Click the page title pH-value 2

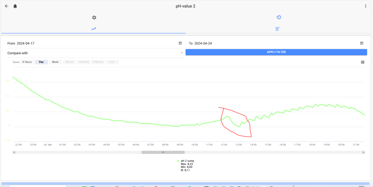[x=186, y=6]
